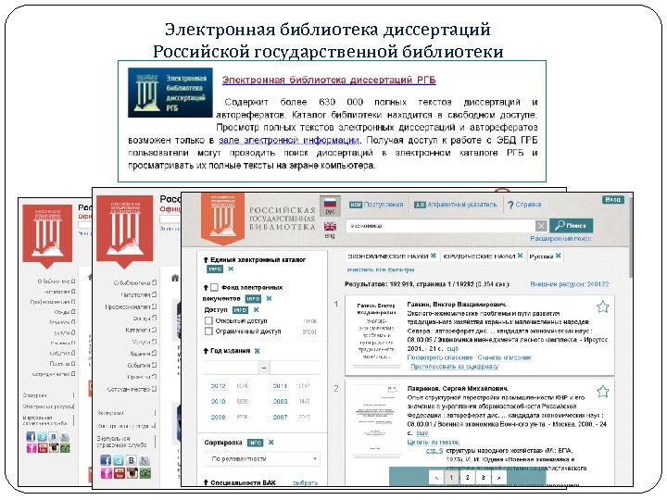Image resolution: width=667 pixels, height=500 pixels.
Task: Switch language with the British flag icon
Action: tap(330, 226)
